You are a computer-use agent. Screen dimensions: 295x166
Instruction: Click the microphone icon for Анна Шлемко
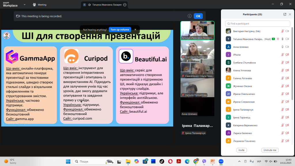pyautogui.click(x=282, y=47)
